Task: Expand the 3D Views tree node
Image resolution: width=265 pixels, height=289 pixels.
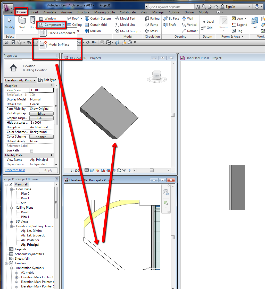Action: 11,222
